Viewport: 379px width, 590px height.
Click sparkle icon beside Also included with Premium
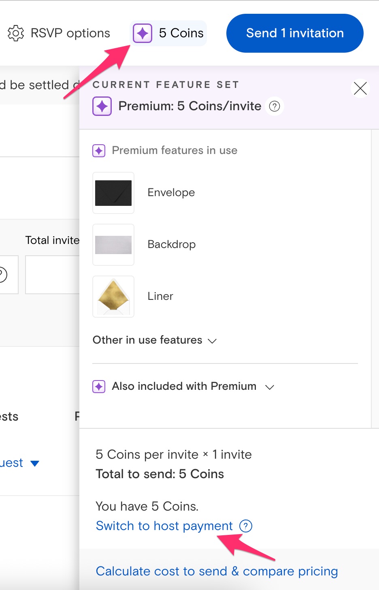point(99,387)
